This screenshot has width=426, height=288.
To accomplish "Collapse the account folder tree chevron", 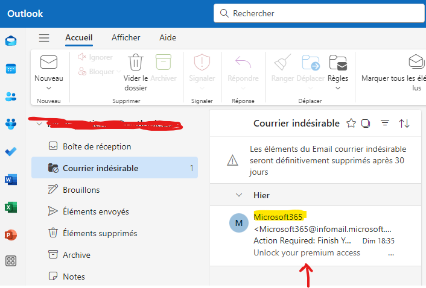I will 39,124.
